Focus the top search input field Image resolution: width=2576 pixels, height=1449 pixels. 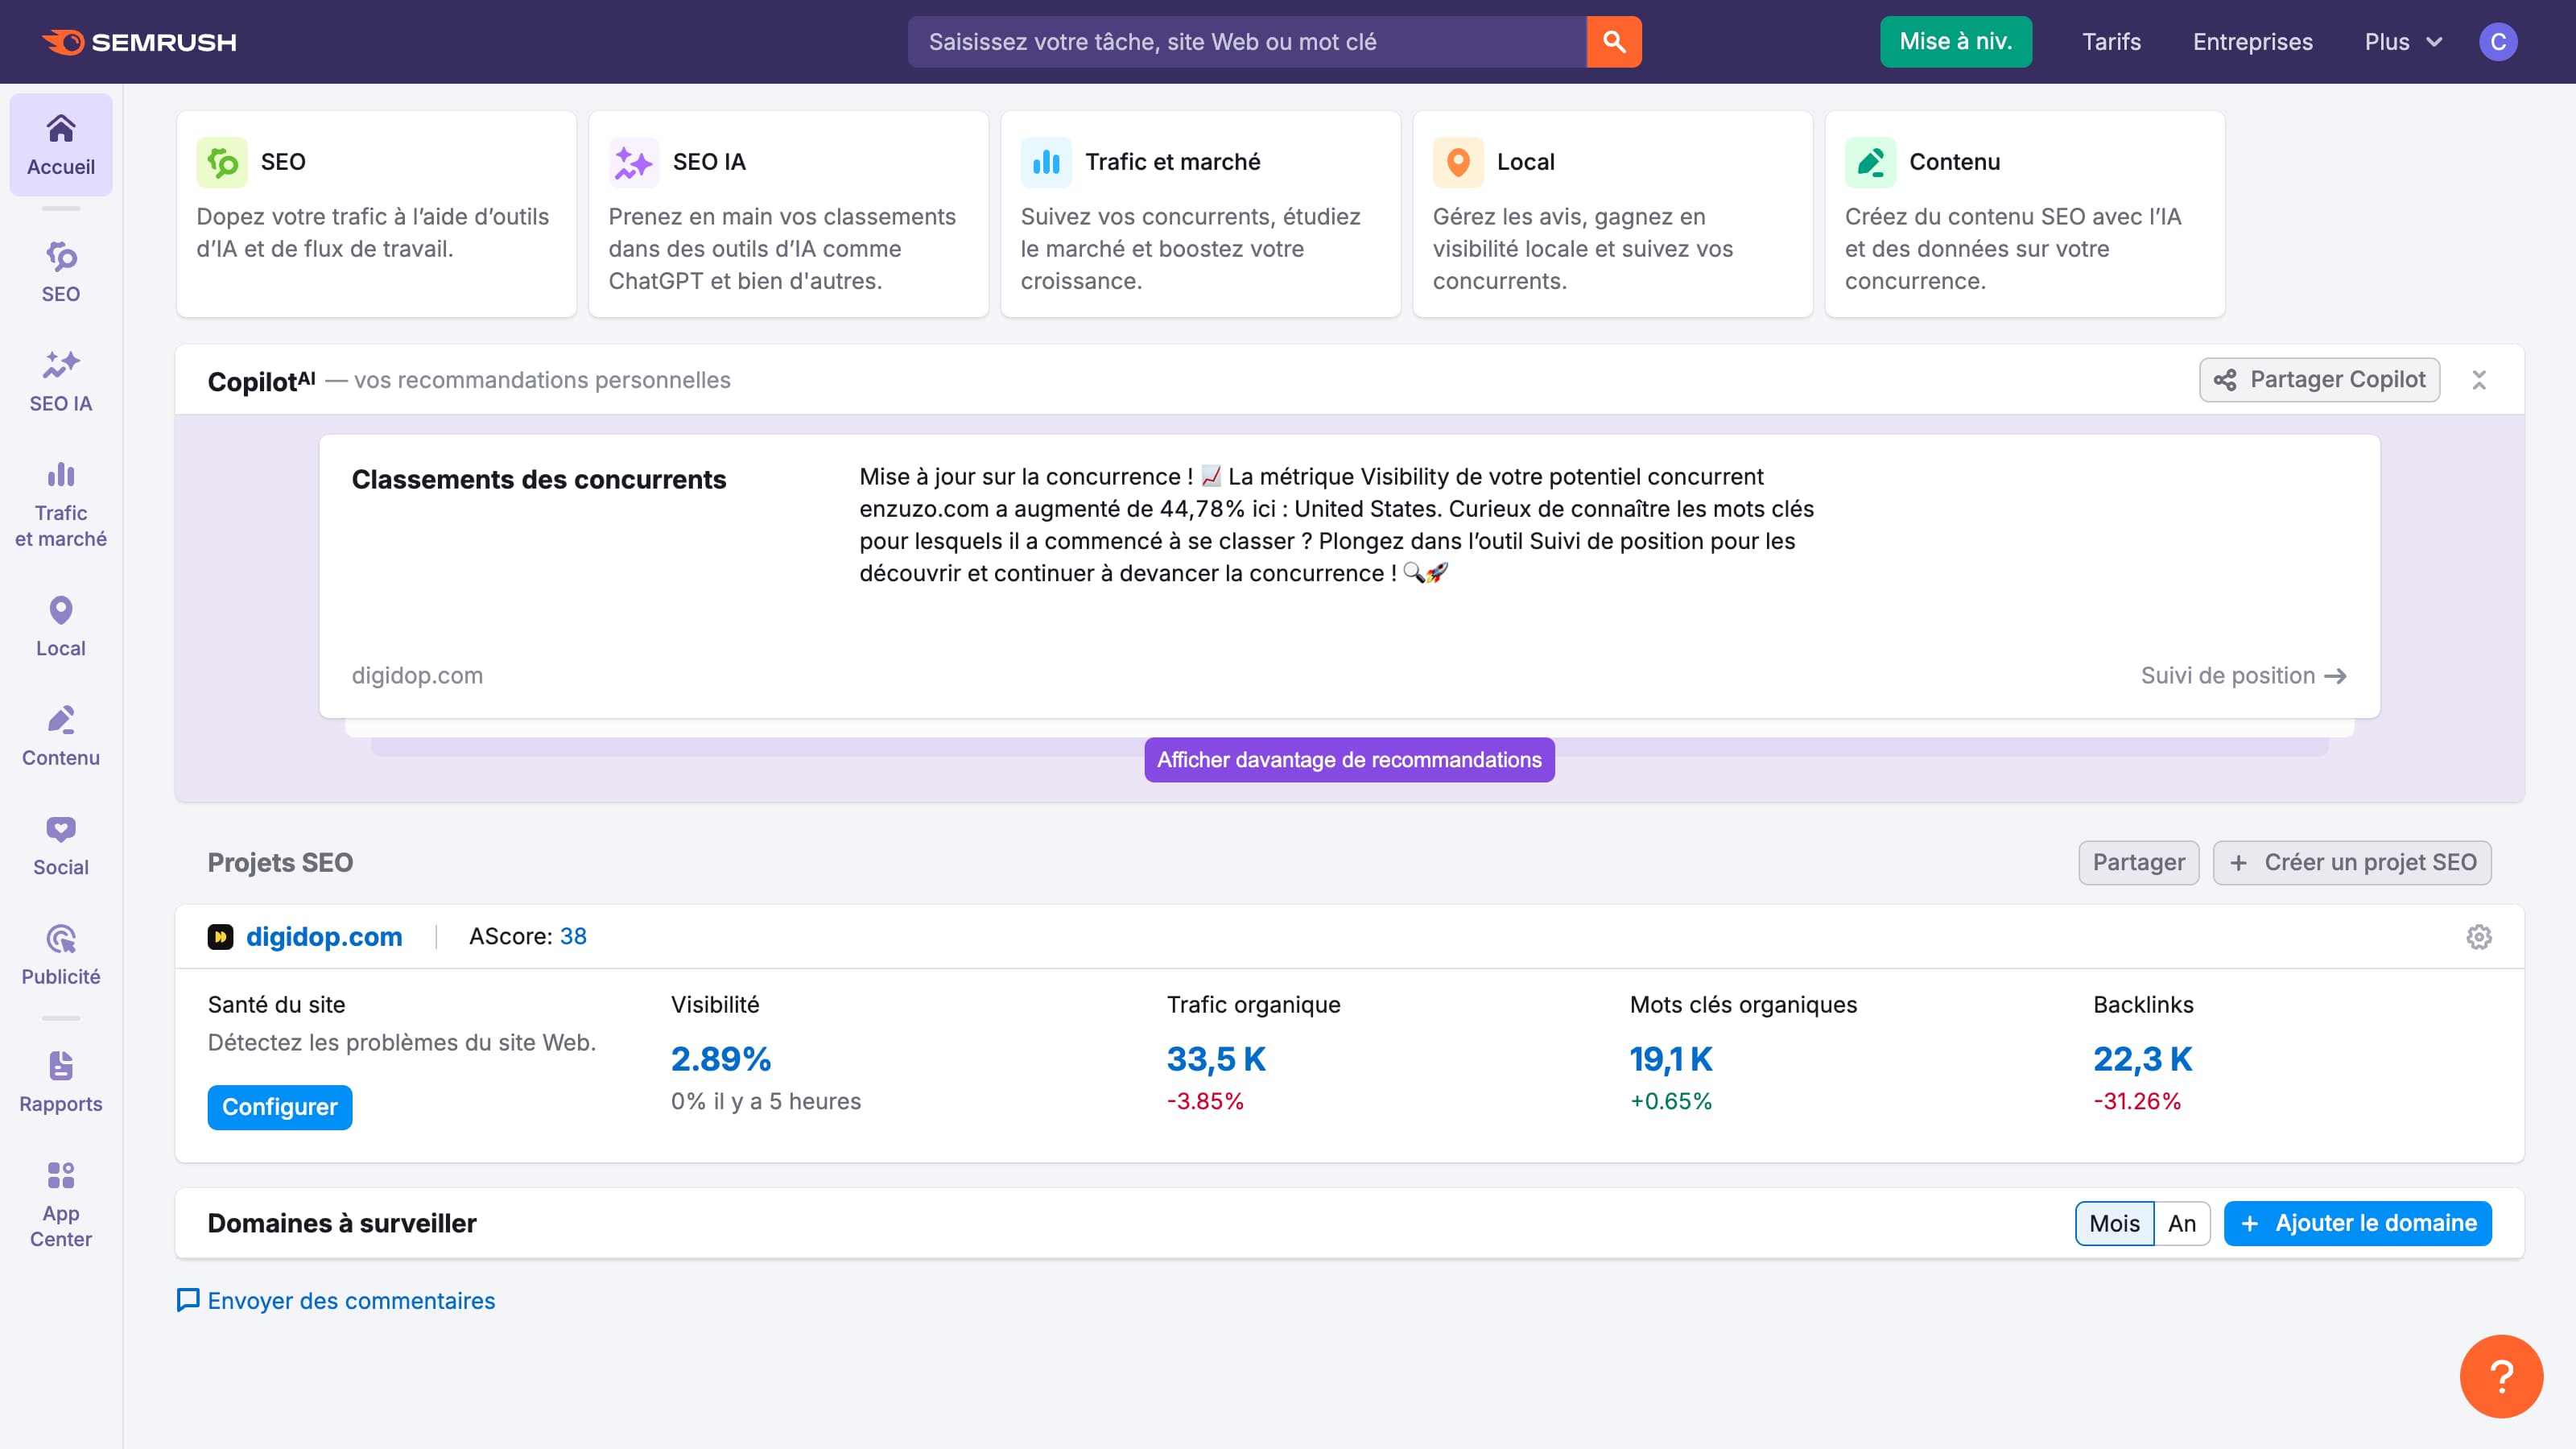click(x=1246, y=42)
